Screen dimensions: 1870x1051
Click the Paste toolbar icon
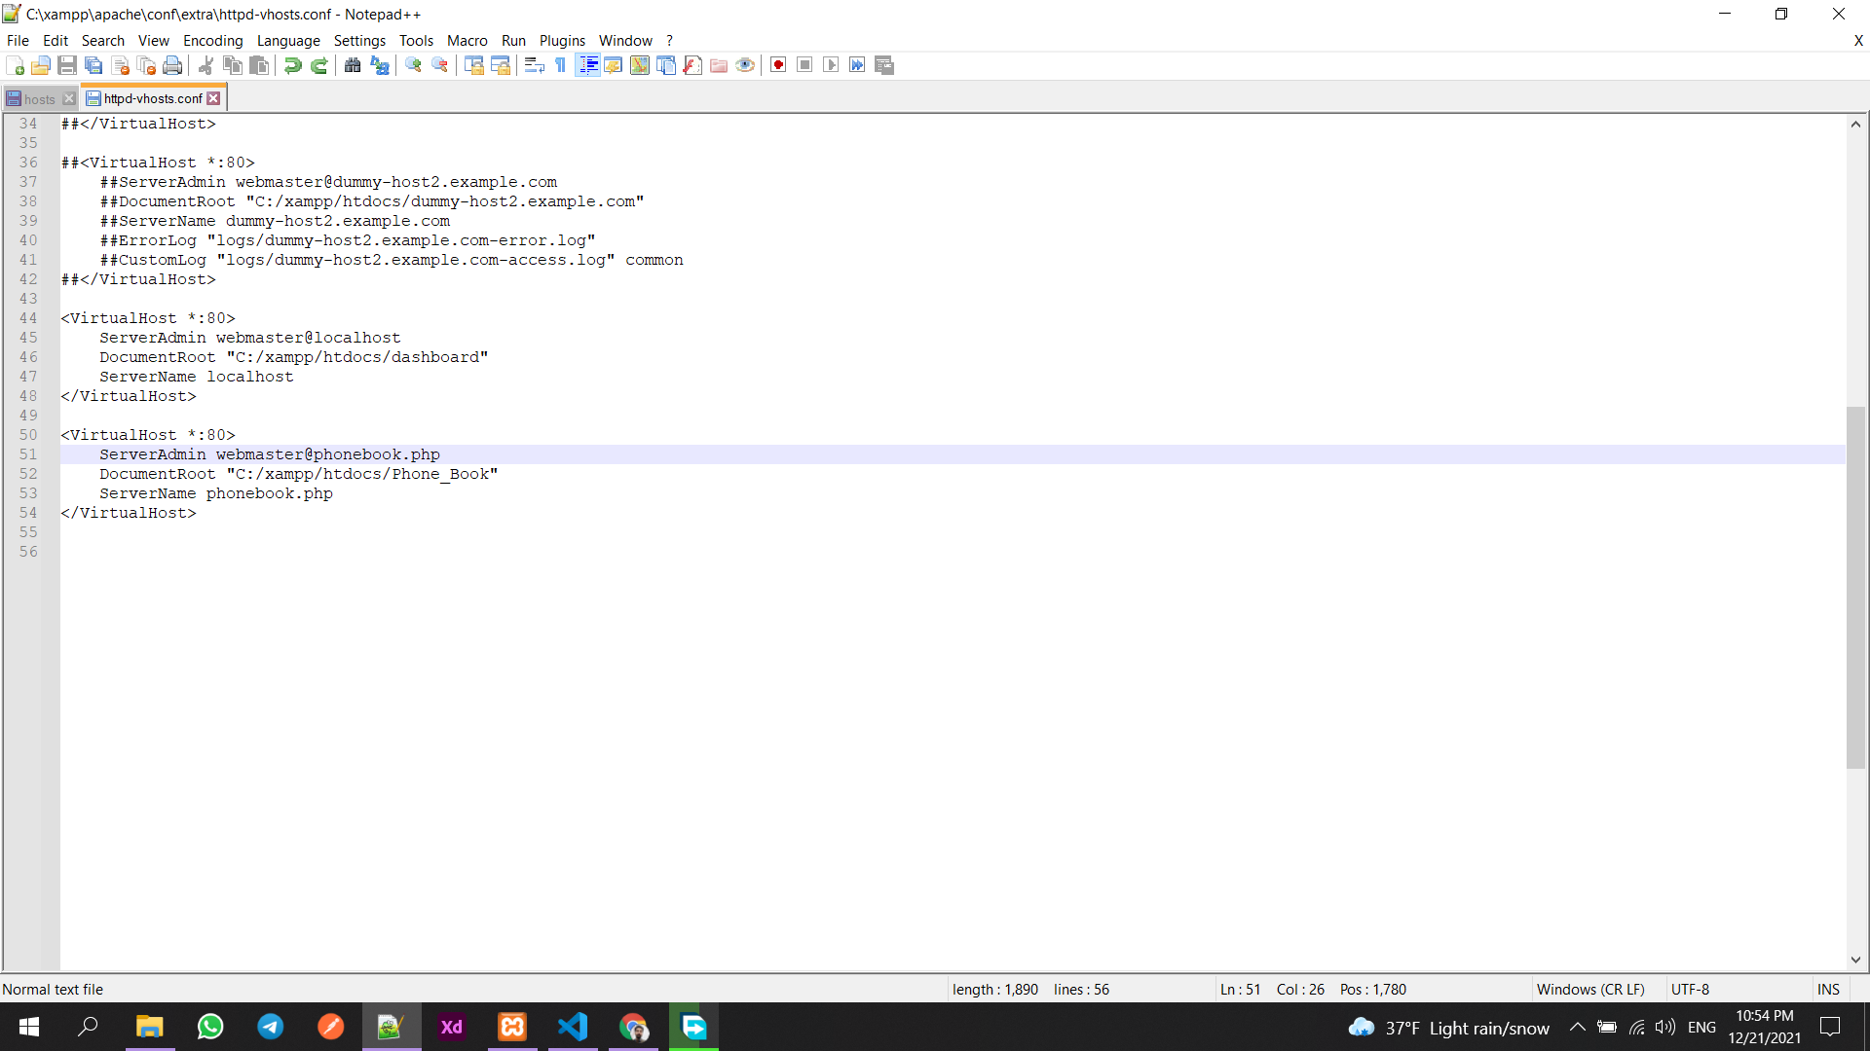point(258,65)
